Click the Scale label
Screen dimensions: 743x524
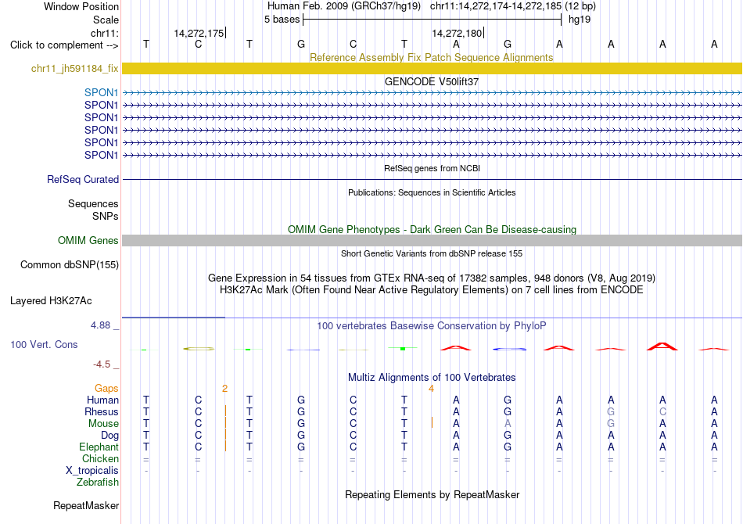click(106, 20)
